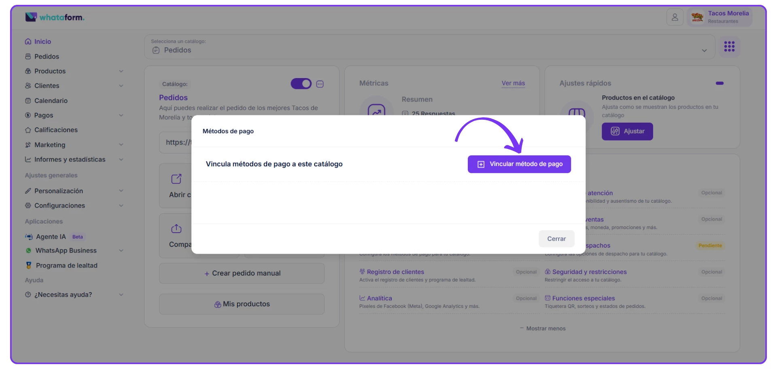
Task: Click the catalog options icon beside toggle
Action: 320,84
